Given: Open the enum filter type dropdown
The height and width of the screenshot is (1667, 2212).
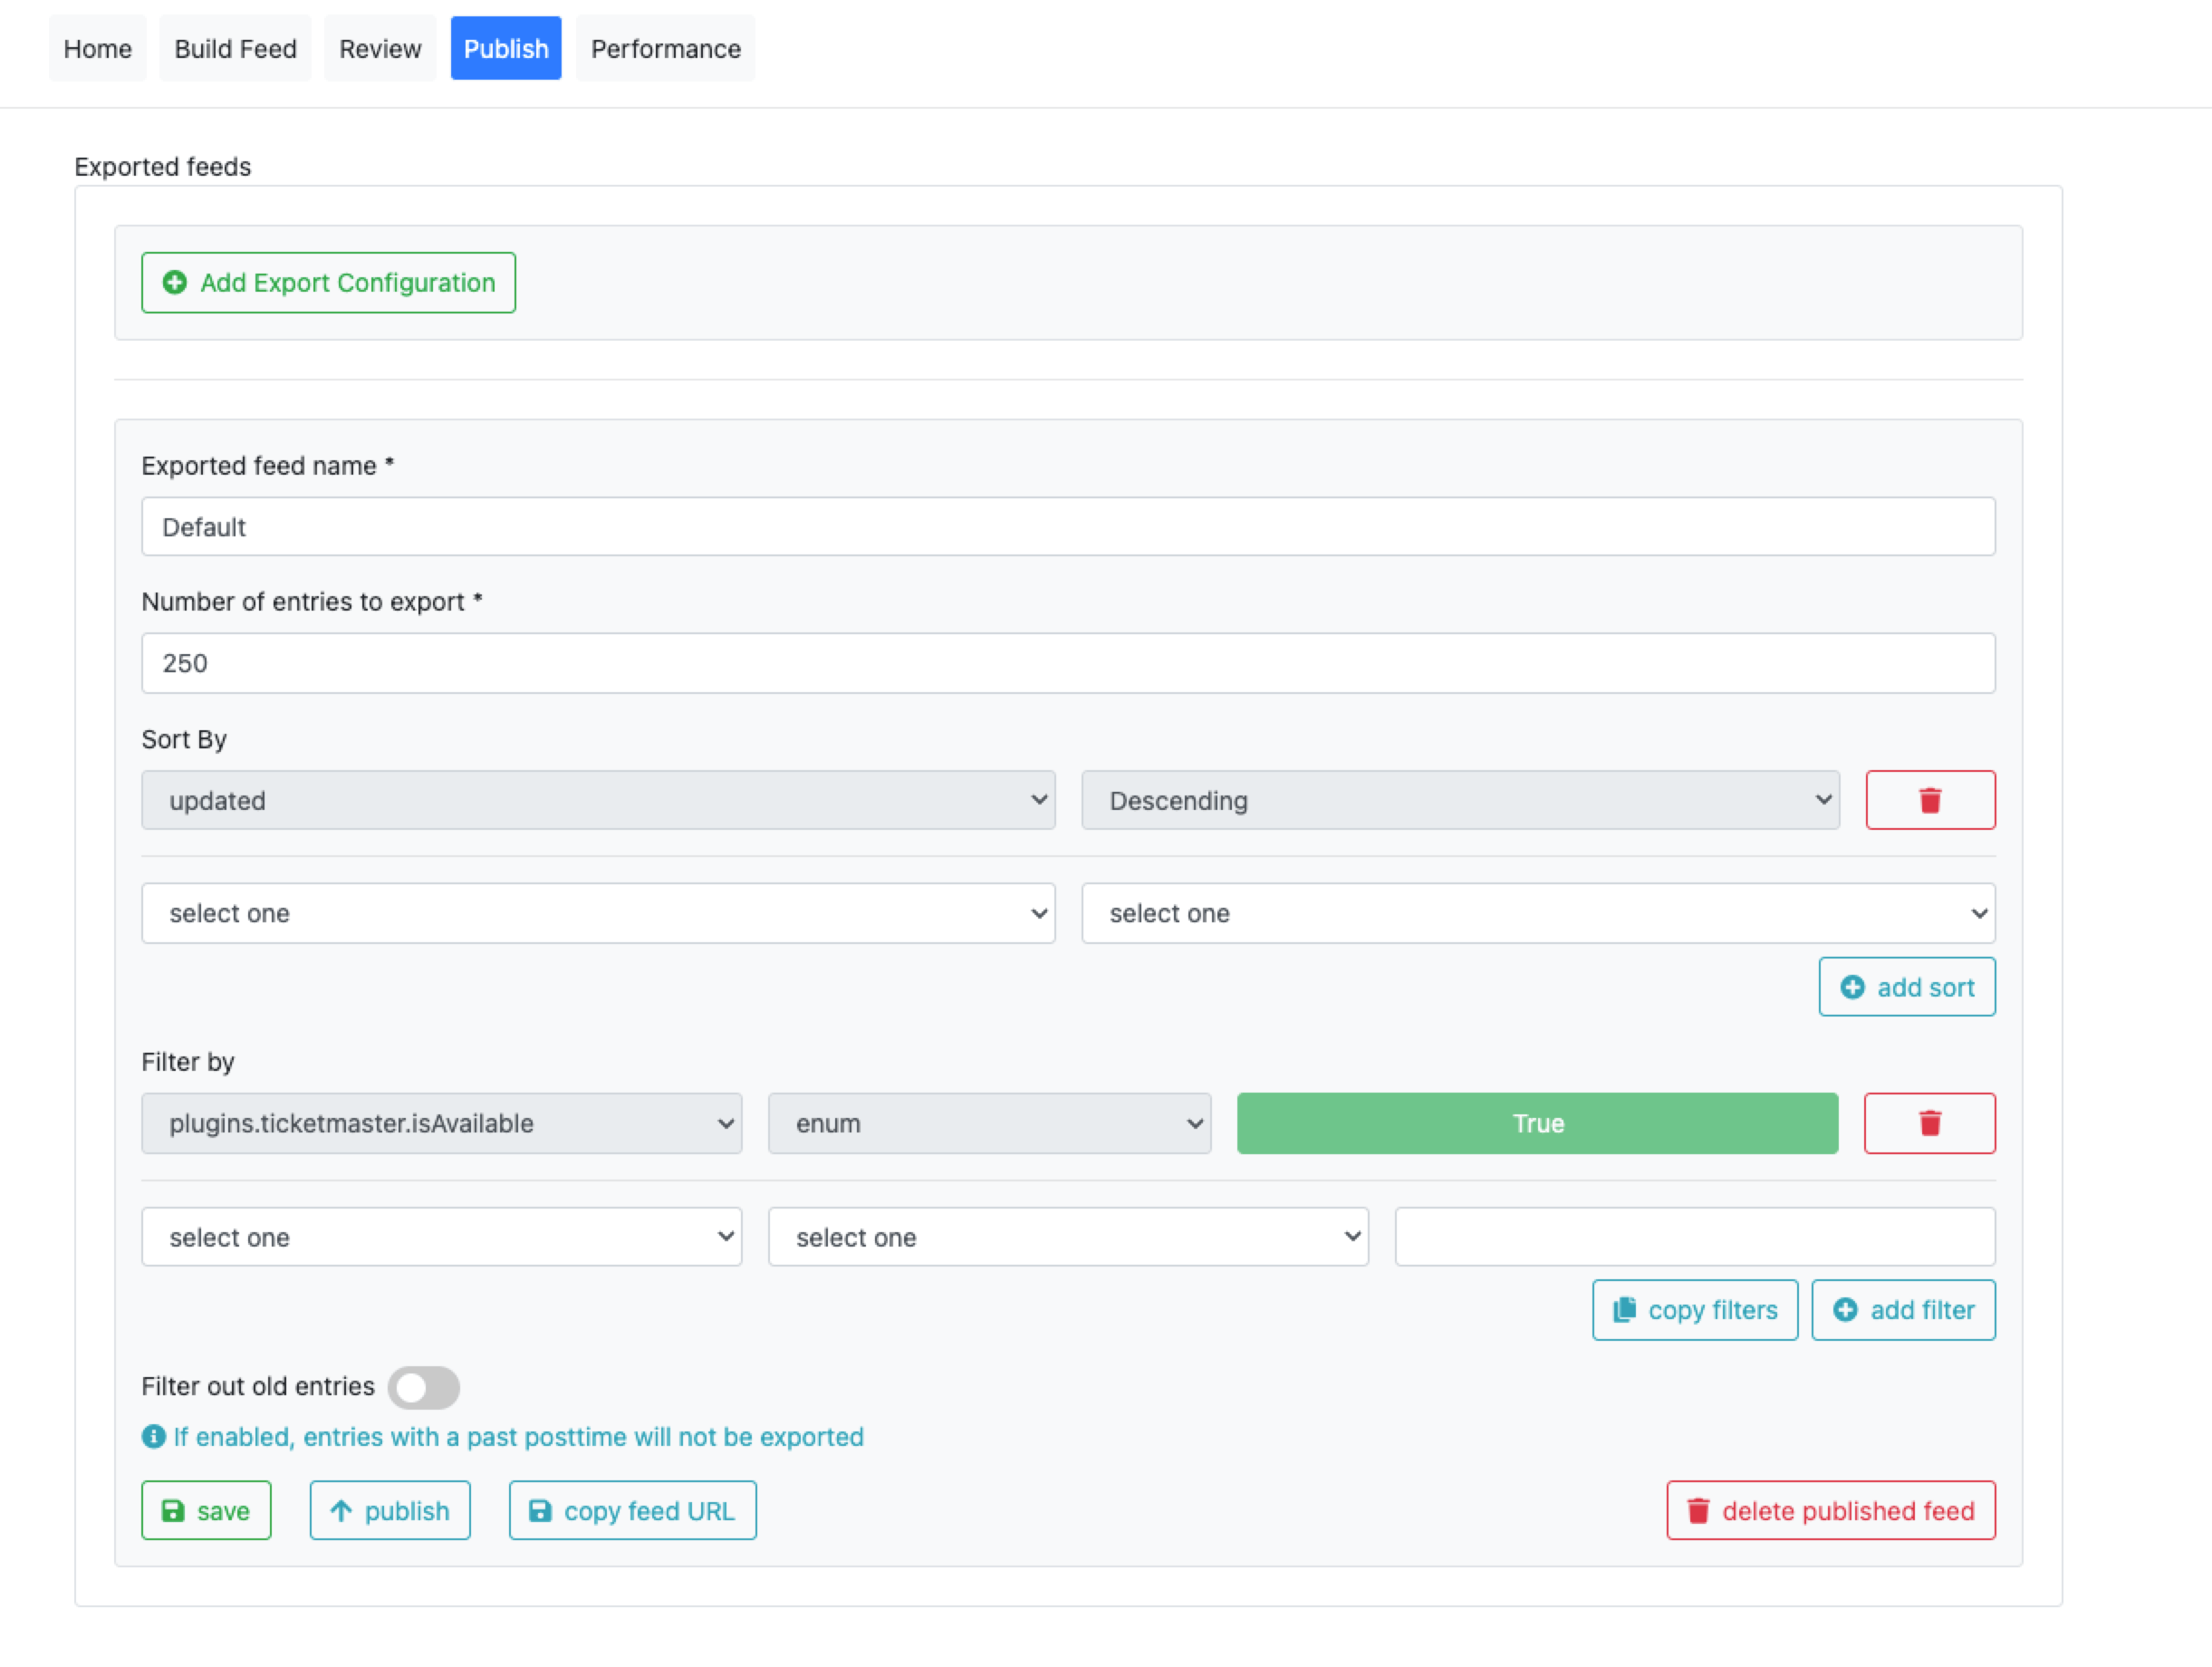Looking at the screenshot, I should pyautogui.click(x=989, y=1123).
